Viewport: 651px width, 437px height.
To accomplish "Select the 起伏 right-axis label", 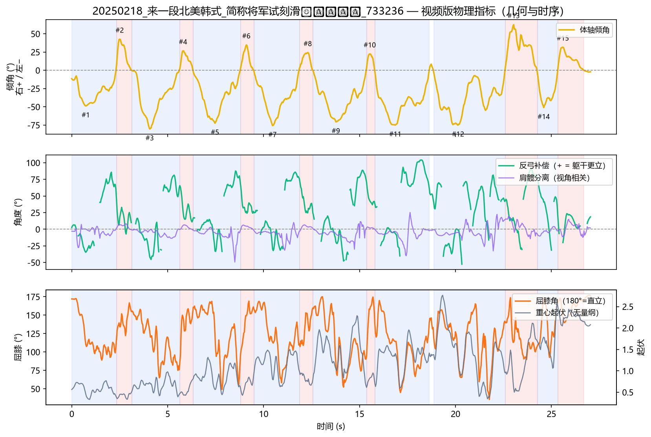I will point(641,347).
